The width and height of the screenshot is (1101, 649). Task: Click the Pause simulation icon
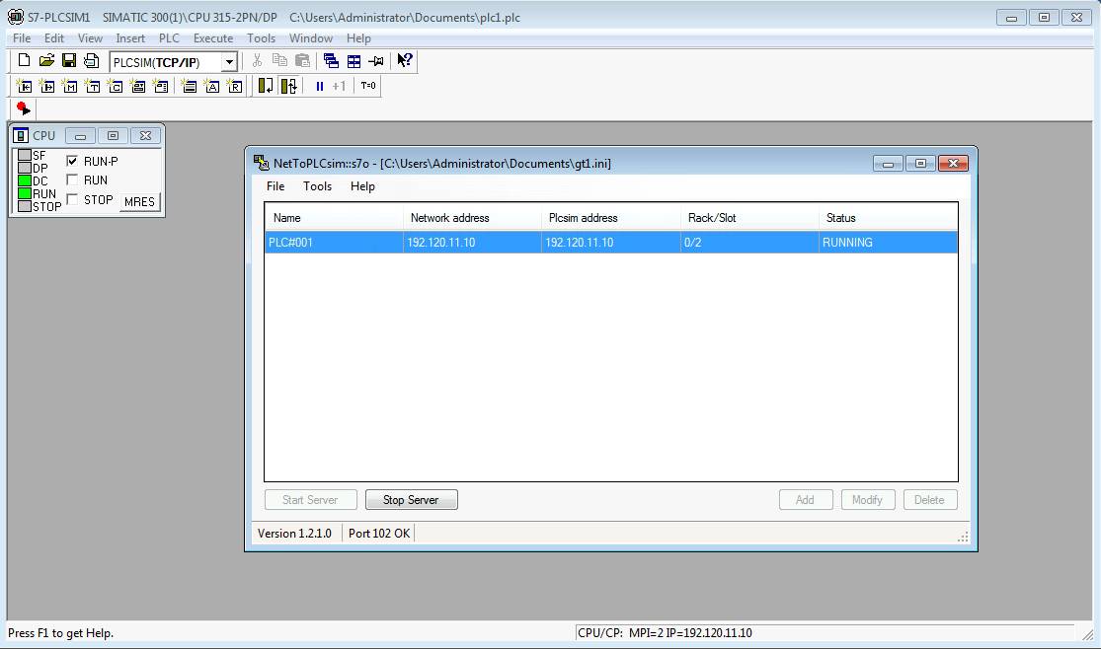pos(319,86)
